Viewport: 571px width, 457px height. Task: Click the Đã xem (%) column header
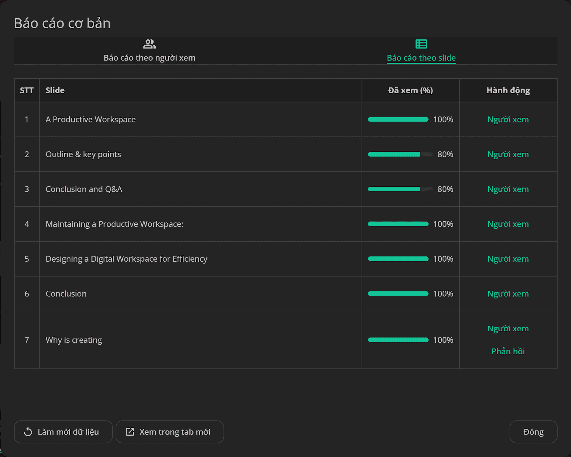[x=410, y=90]
